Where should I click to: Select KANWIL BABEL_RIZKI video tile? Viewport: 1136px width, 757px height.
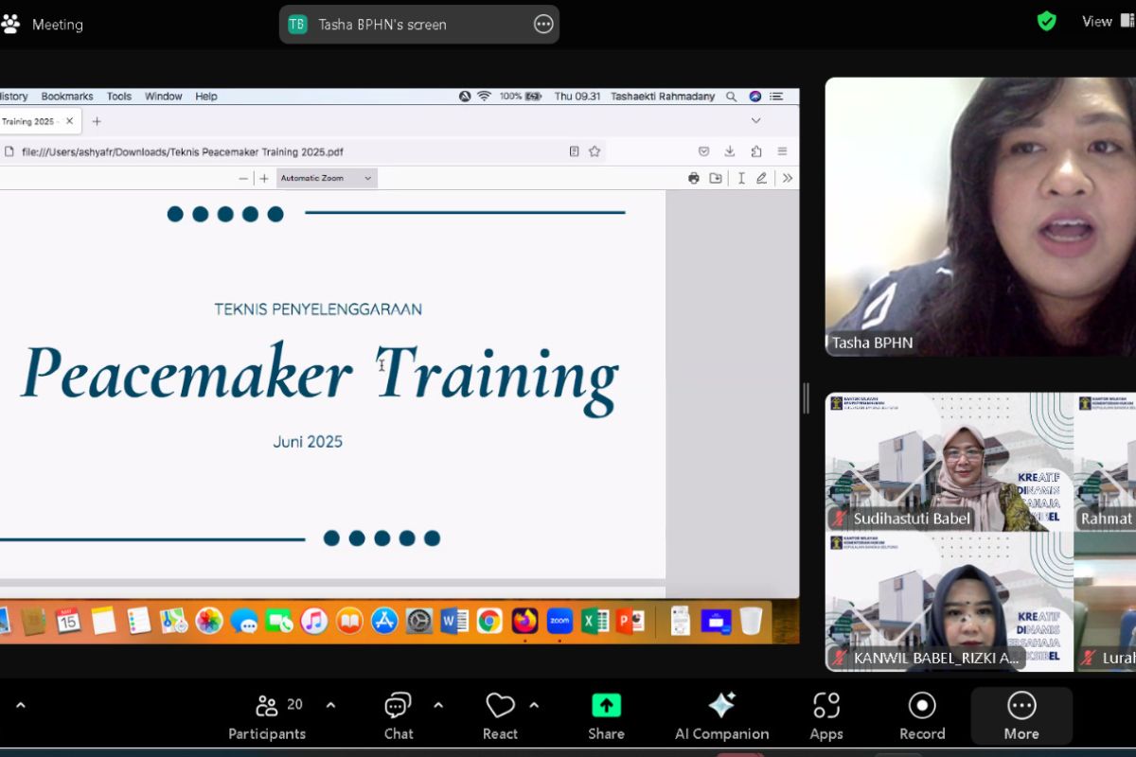pyautogui.click(x=949, y=602)
